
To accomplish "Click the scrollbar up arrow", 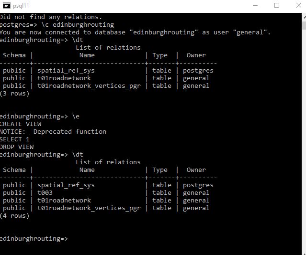I will (x=305, y=17).
